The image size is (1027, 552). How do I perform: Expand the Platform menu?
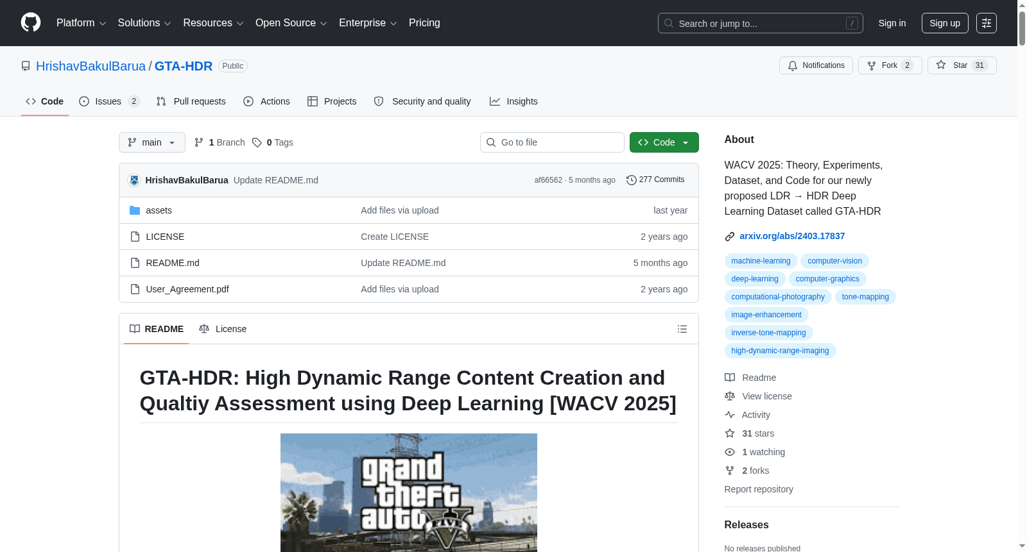[81, 23]
